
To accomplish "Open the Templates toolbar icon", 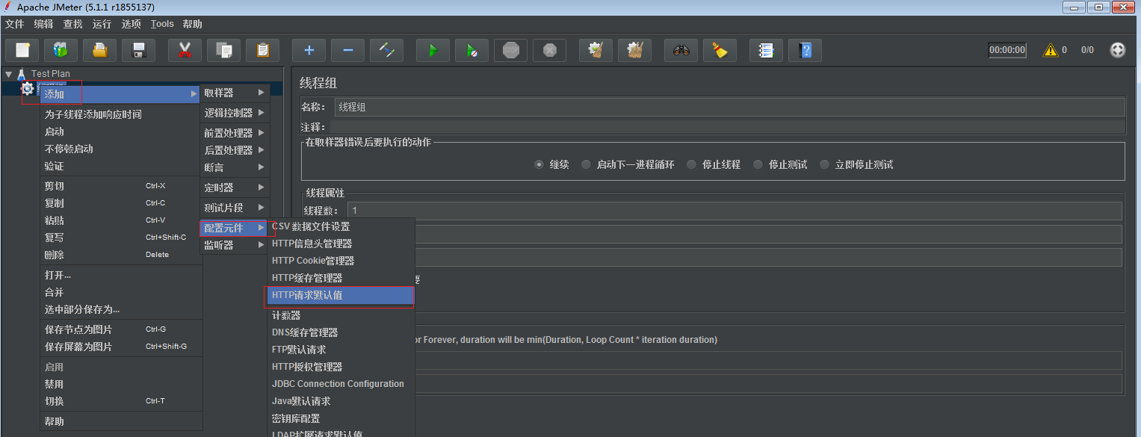I will [61, 51].
